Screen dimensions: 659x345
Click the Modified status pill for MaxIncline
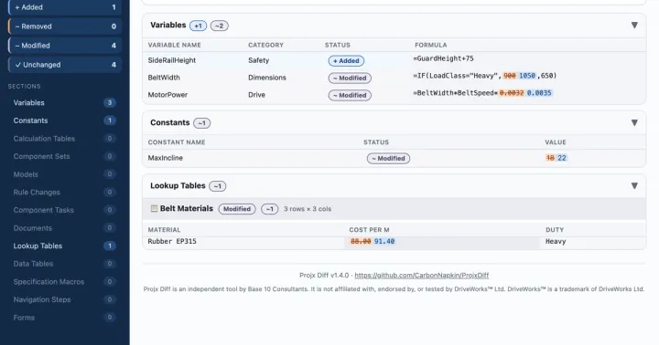tap(388, 159)
